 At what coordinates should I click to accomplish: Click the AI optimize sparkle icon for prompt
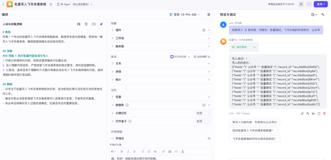(x=101, y=24)
